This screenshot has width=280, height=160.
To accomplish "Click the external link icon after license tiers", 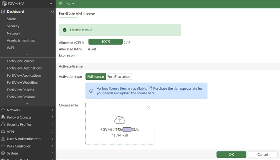I will click(x=150, y=88).
